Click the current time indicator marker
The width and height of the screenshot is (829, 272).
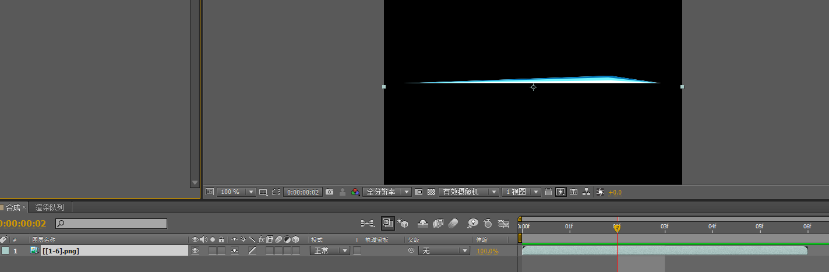coord(617,227)
